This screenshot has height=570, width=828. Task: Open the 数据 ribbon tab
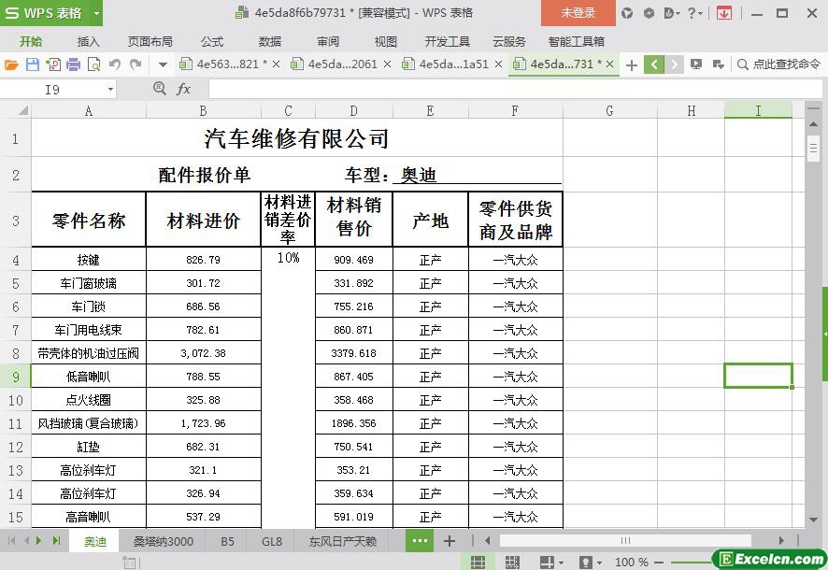point(270,41)
